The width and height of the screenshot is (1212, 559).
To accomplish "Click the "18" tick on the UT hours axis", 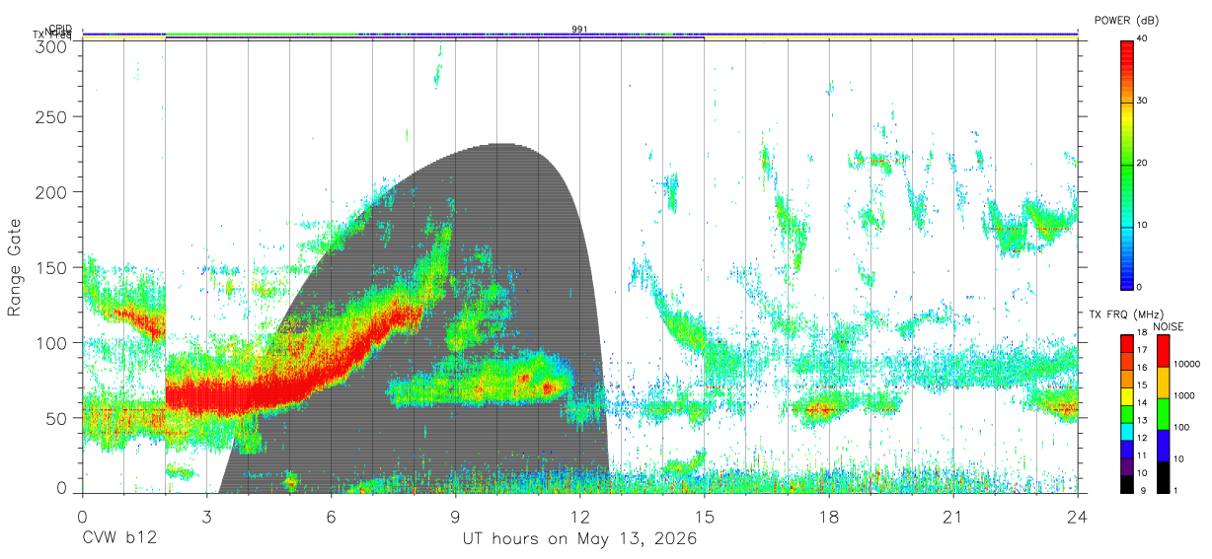I will [828, 516].
